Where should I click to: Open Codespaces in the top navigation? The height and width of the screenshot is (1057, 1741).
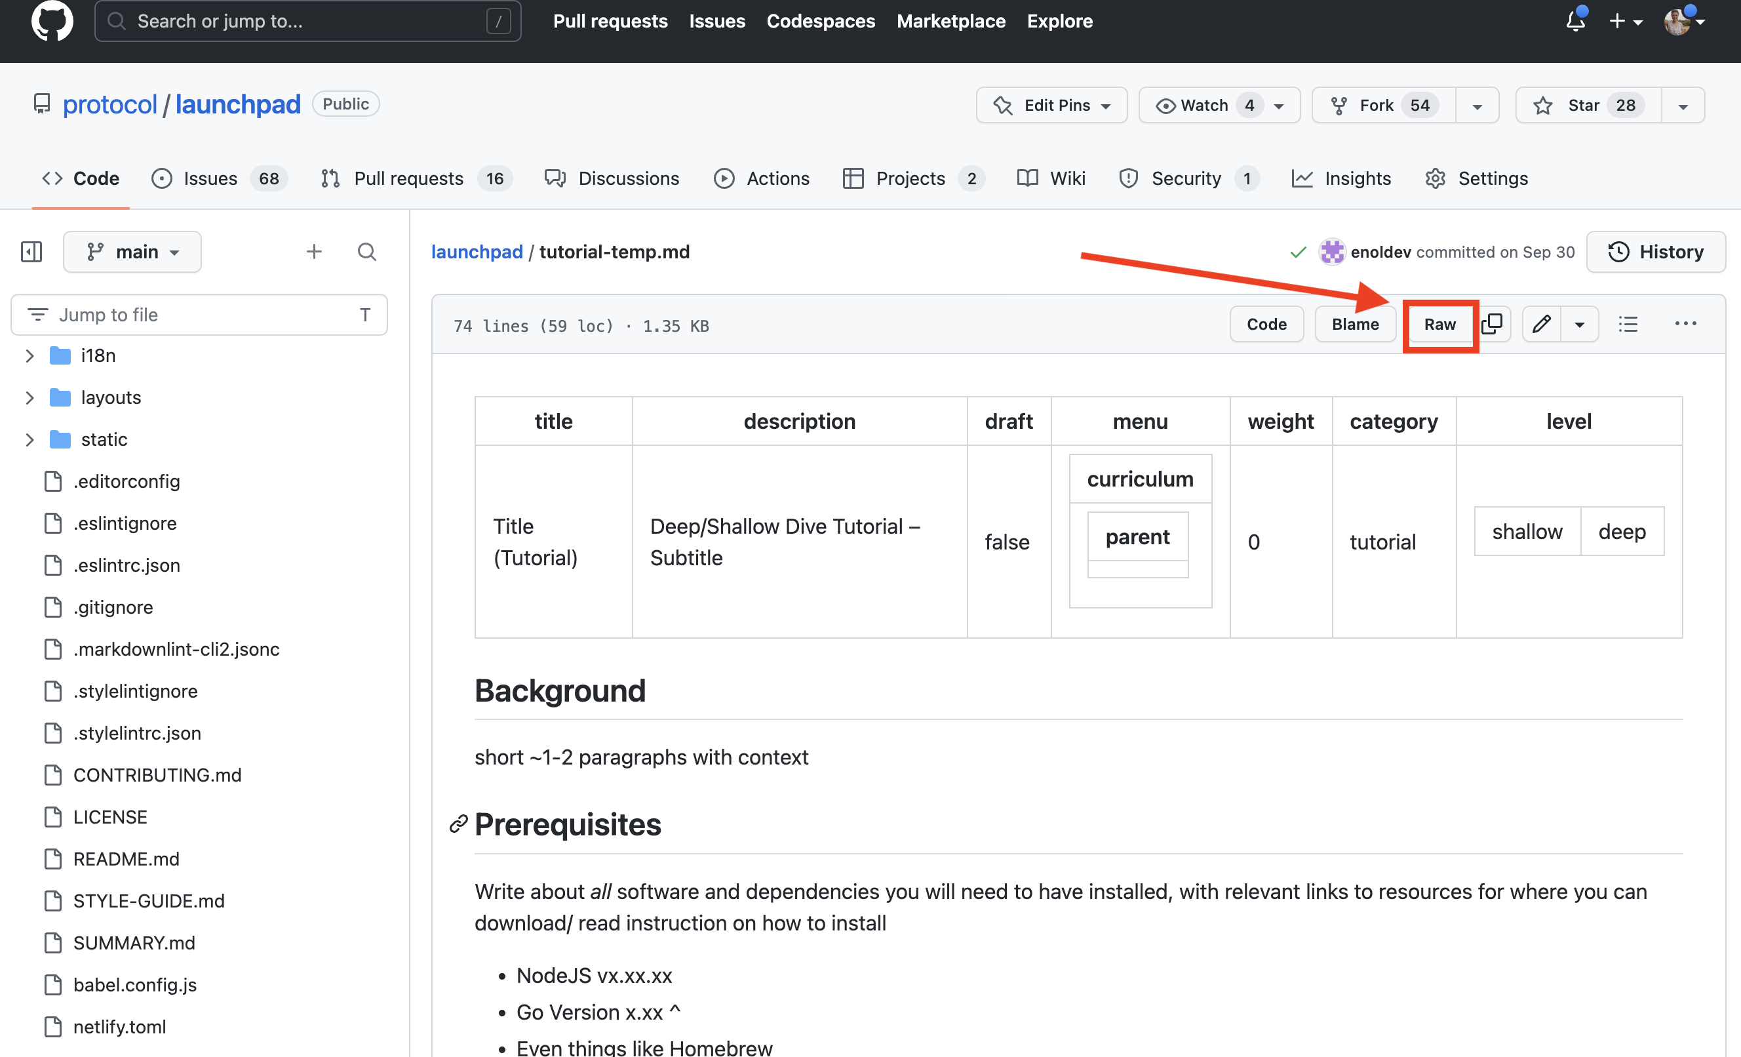(x=820, y=21)
